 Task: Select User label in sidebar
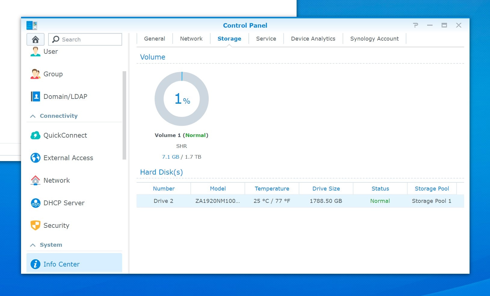(51, 52)
